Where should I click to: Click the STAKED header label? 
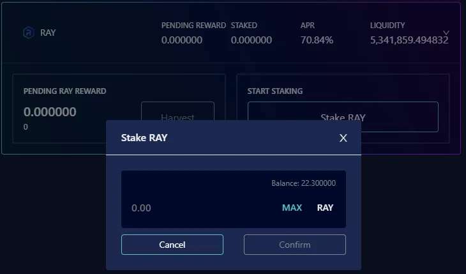click(x=244, y=26)
